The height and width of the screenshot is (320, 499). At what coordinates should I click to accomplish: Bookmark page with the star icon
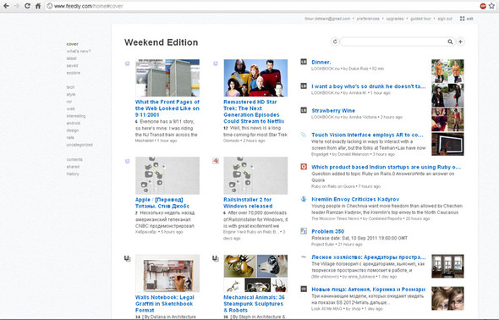(492, 6)
